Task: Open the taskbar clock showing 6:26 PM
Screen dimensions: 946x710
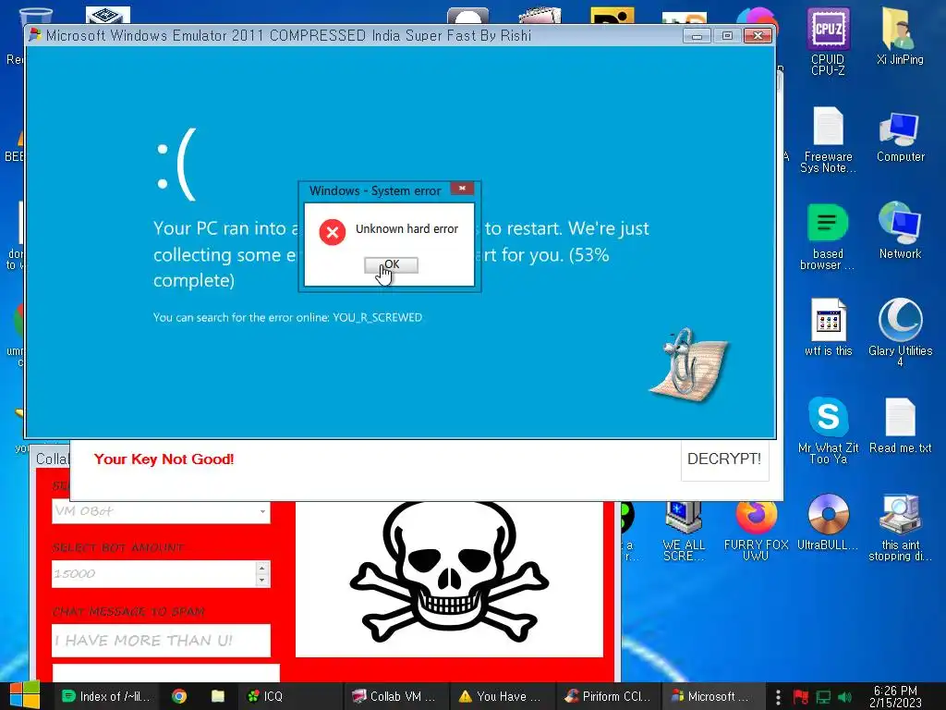Action: coord(895,696)
